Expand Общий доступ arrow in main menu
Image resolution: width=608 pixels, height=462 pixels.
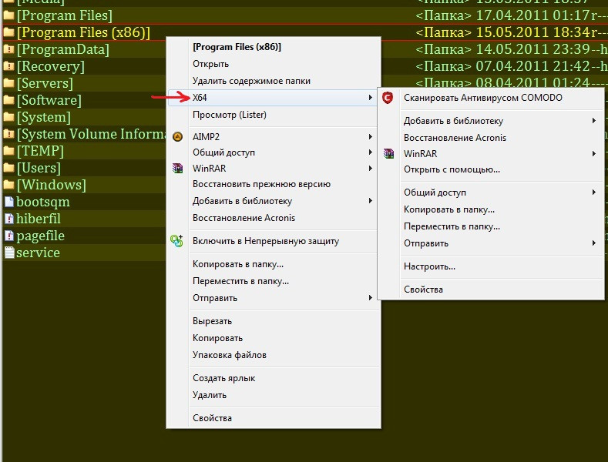[x=371, y=152]
